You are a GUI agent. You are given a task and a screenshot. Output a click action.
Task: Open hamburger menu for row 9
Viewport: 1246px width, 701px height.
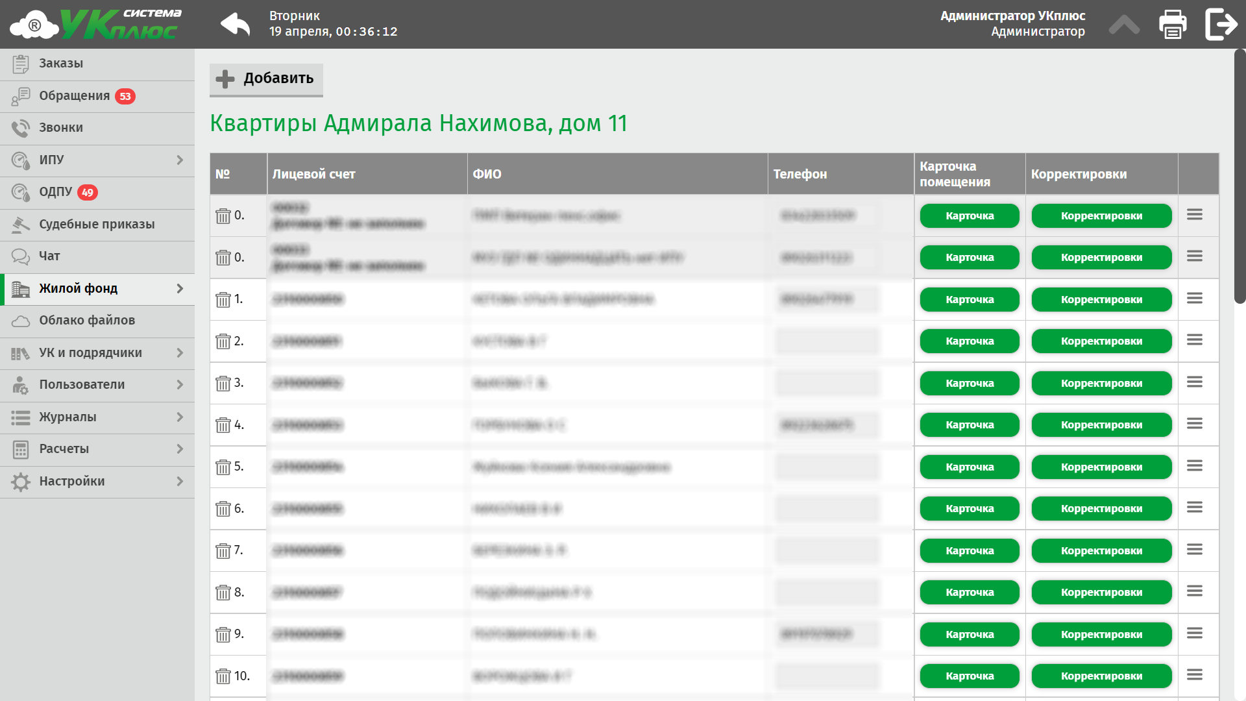(1195, 633)
